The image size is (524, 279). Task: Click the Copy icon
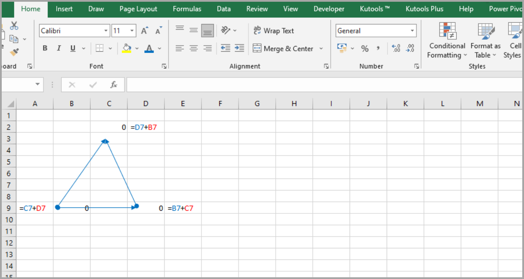14,38
